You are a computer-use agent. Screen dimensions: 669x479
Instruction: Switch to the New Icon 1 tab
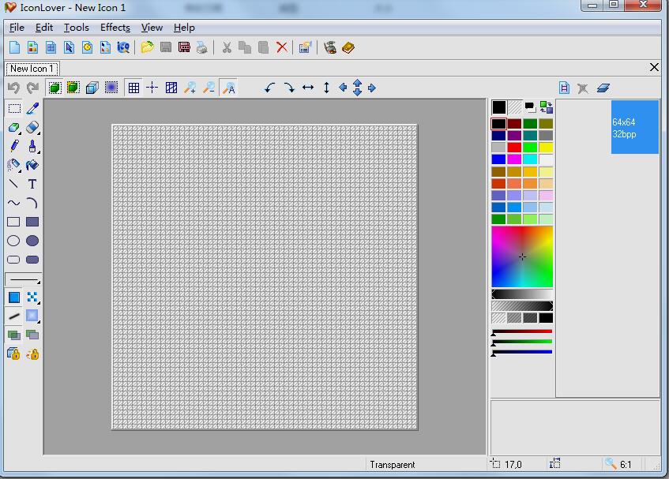coord(32,69)
